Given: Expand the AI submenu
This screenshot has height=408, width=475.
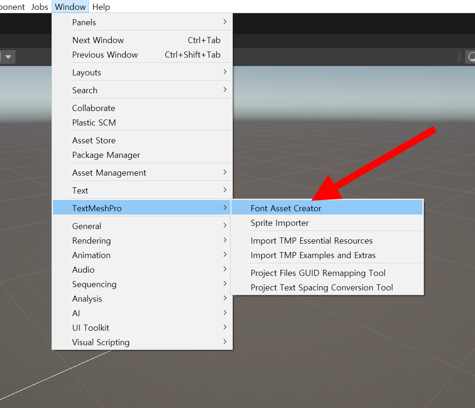Looking at the screenshot, I should pos(142,313).
